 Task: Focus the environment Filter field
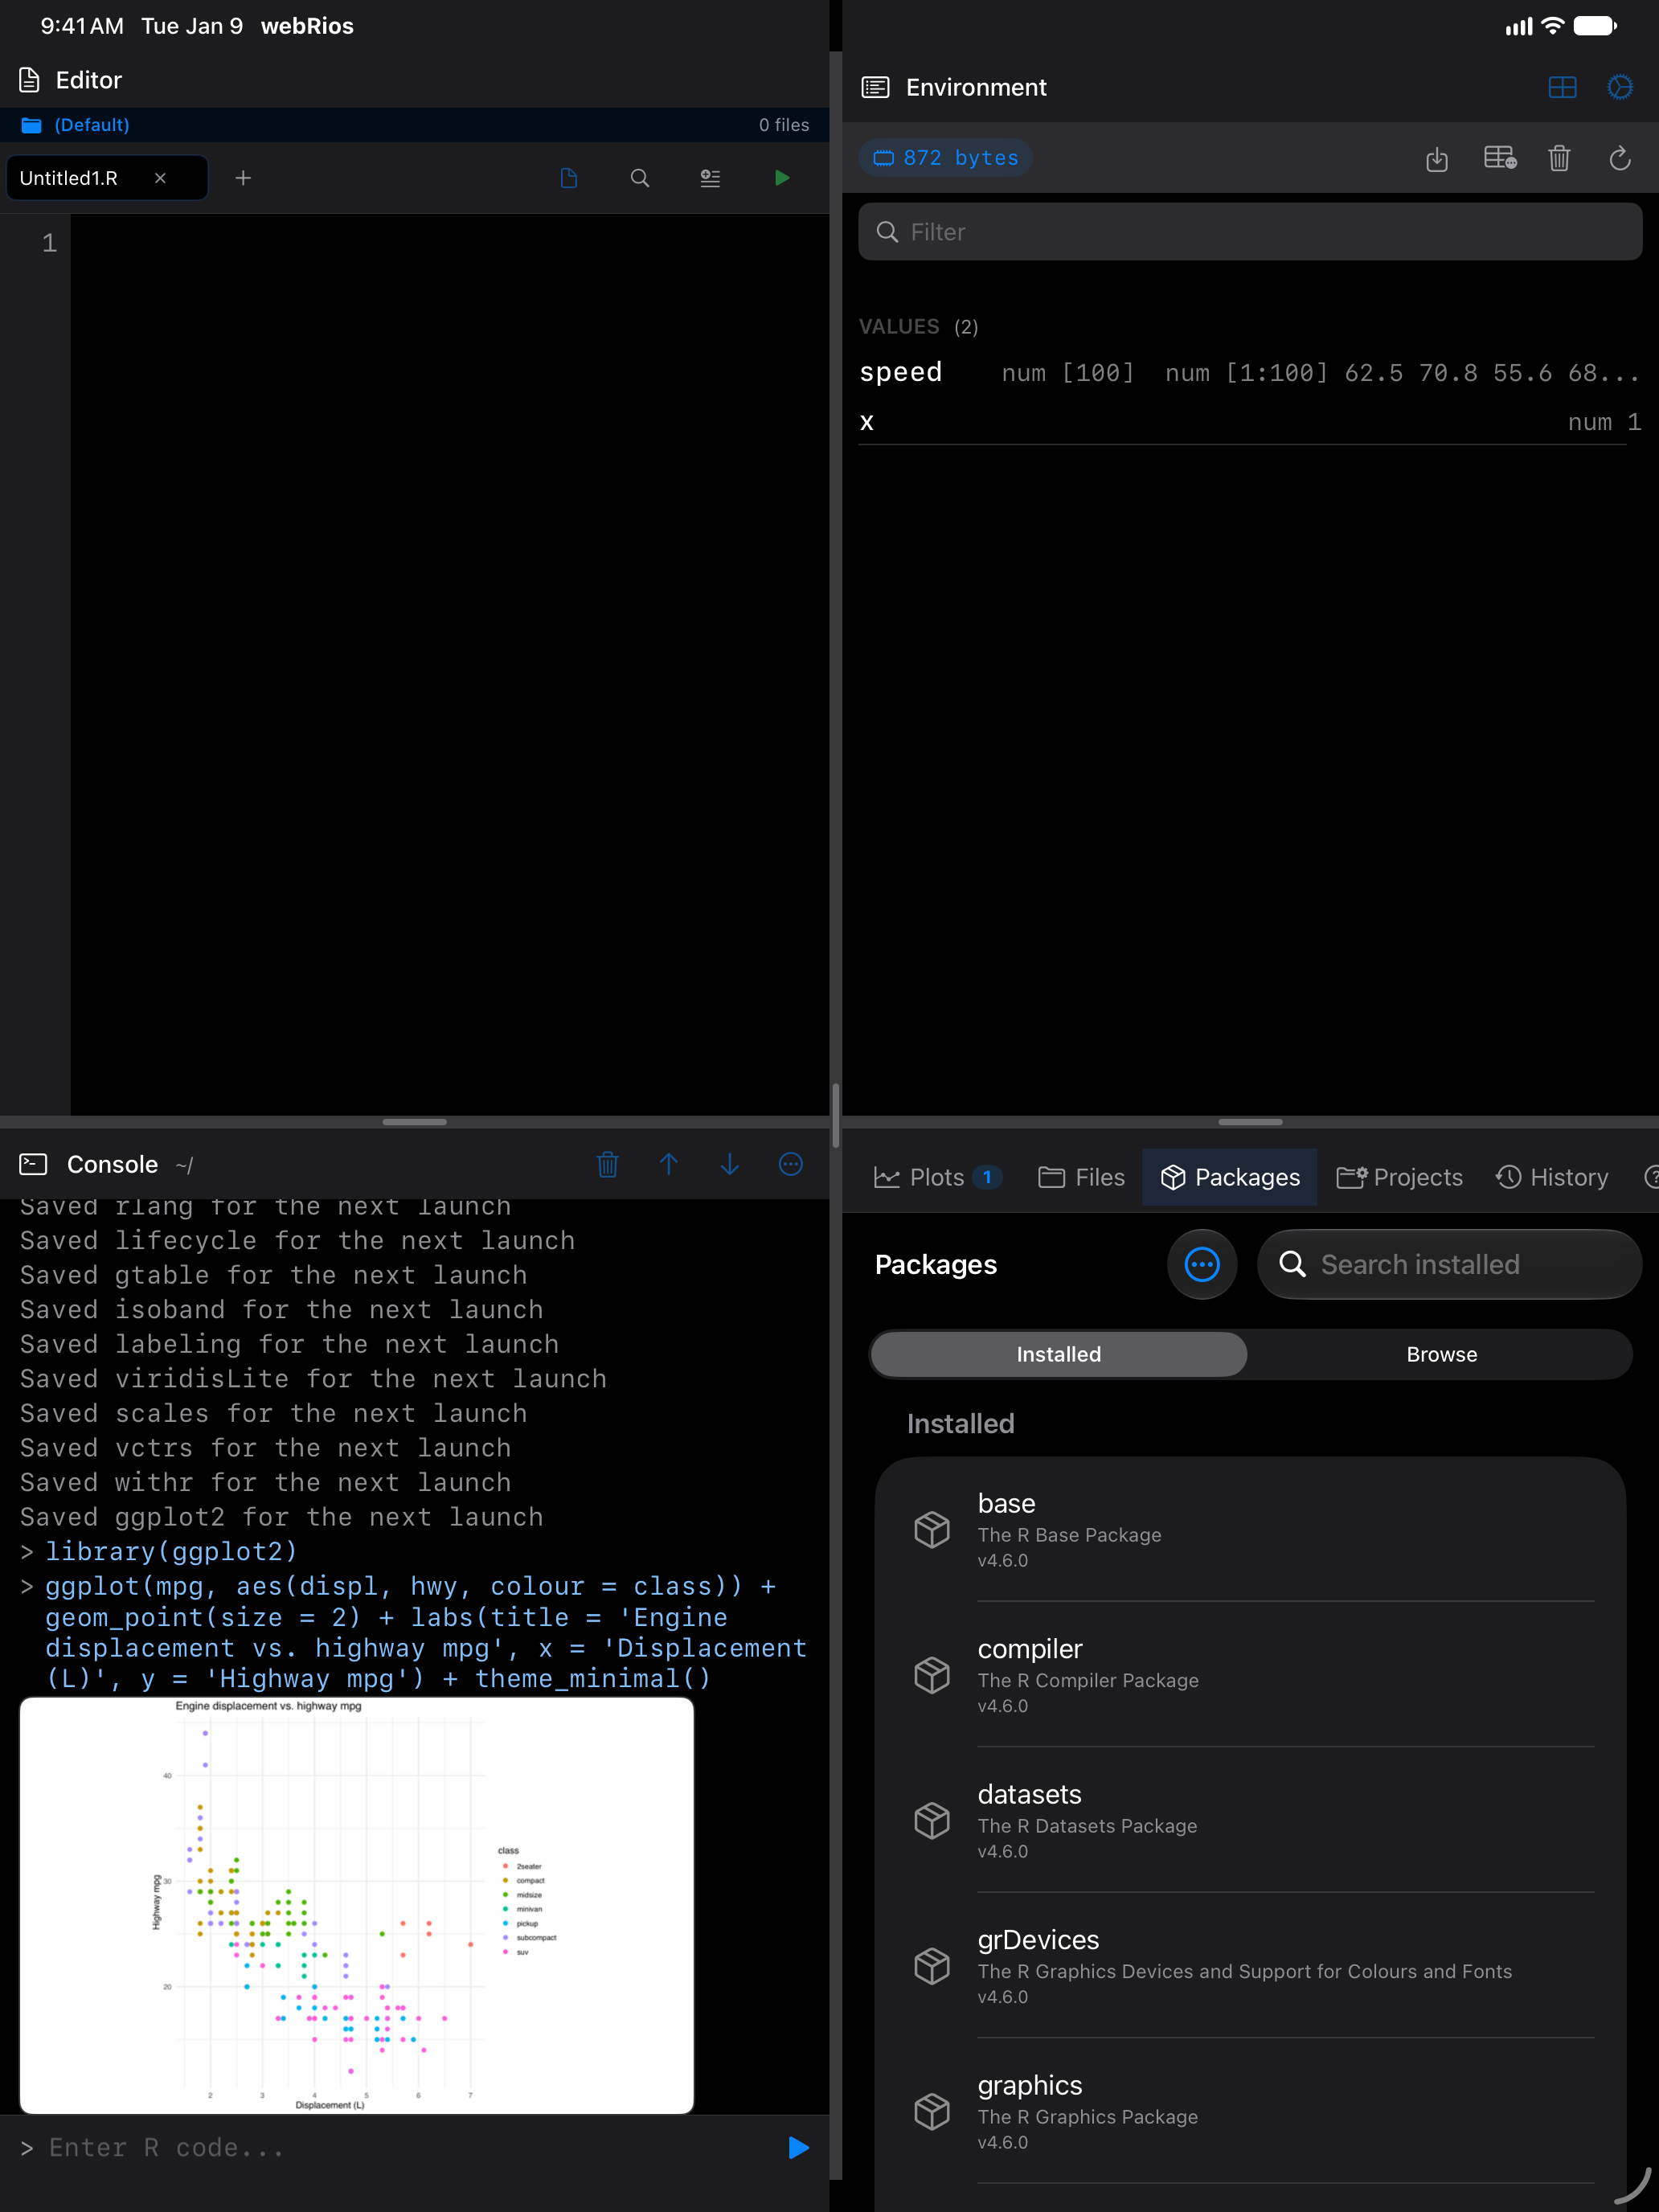point(1250,232)
